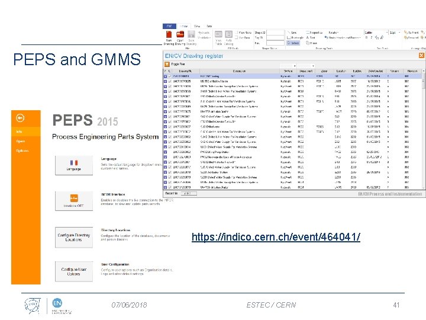Click 'Process Engineering Parts System' subtitle
The height and width of the screenshot is (320, 426).
[x=105, y=137]
